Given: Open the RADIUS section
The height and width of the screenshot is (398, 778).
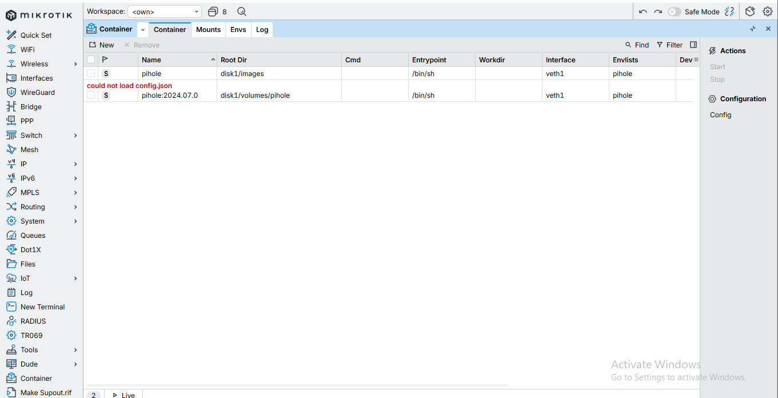Looking at the screenshot, I should coord(33,321).
